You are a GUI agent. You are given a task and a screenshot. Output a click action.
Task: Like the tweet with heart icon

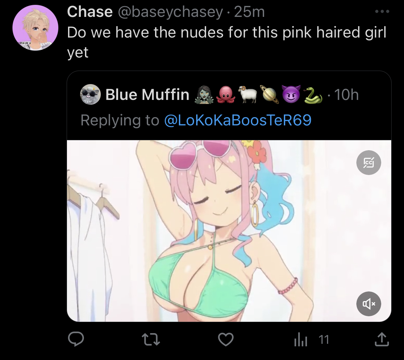pos(226,339)
